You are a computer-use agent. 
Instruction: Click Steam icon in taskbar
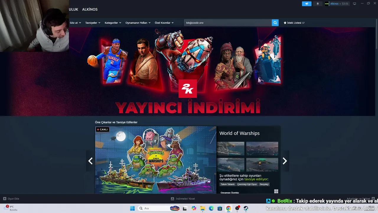pos(246,208)
